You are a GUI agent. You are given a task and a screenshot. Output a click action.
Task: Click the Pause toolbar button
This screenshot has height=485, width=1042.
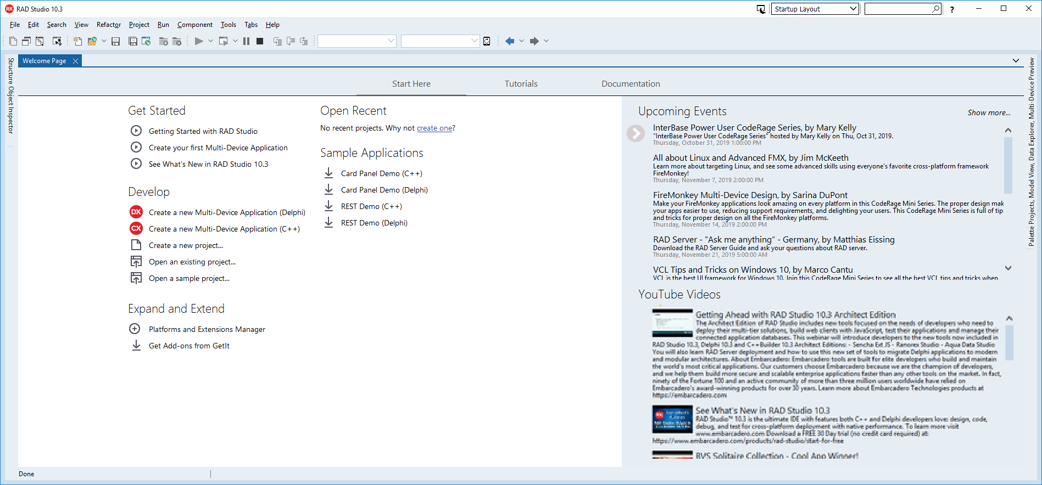click(246, 41)
